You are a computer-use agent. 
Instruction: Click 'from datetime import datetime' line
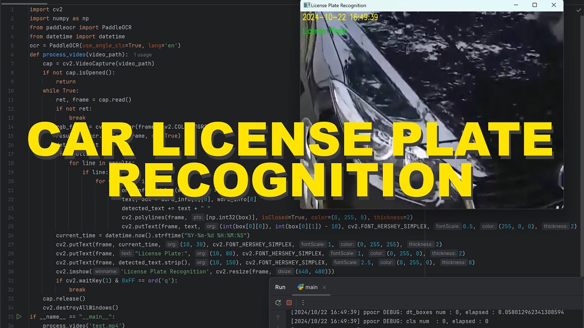[78, 36]
